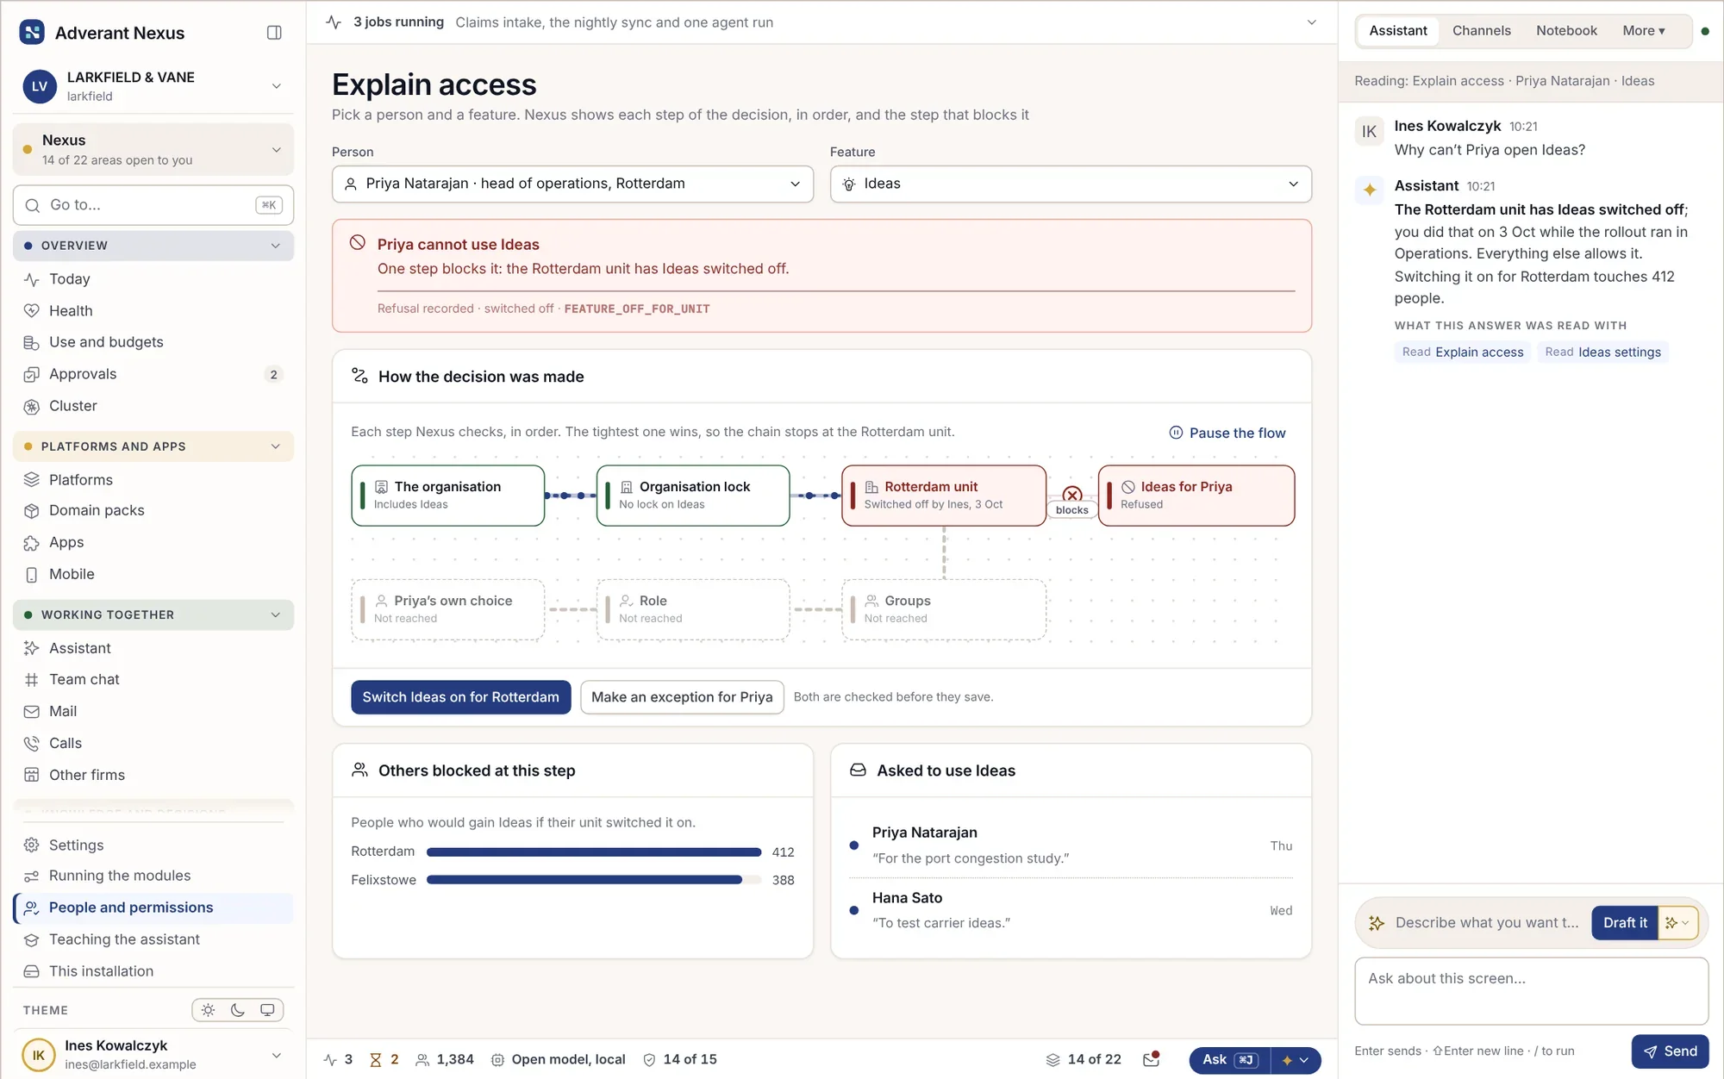Open Calls in the sidebar

click(x=153, y=743)
